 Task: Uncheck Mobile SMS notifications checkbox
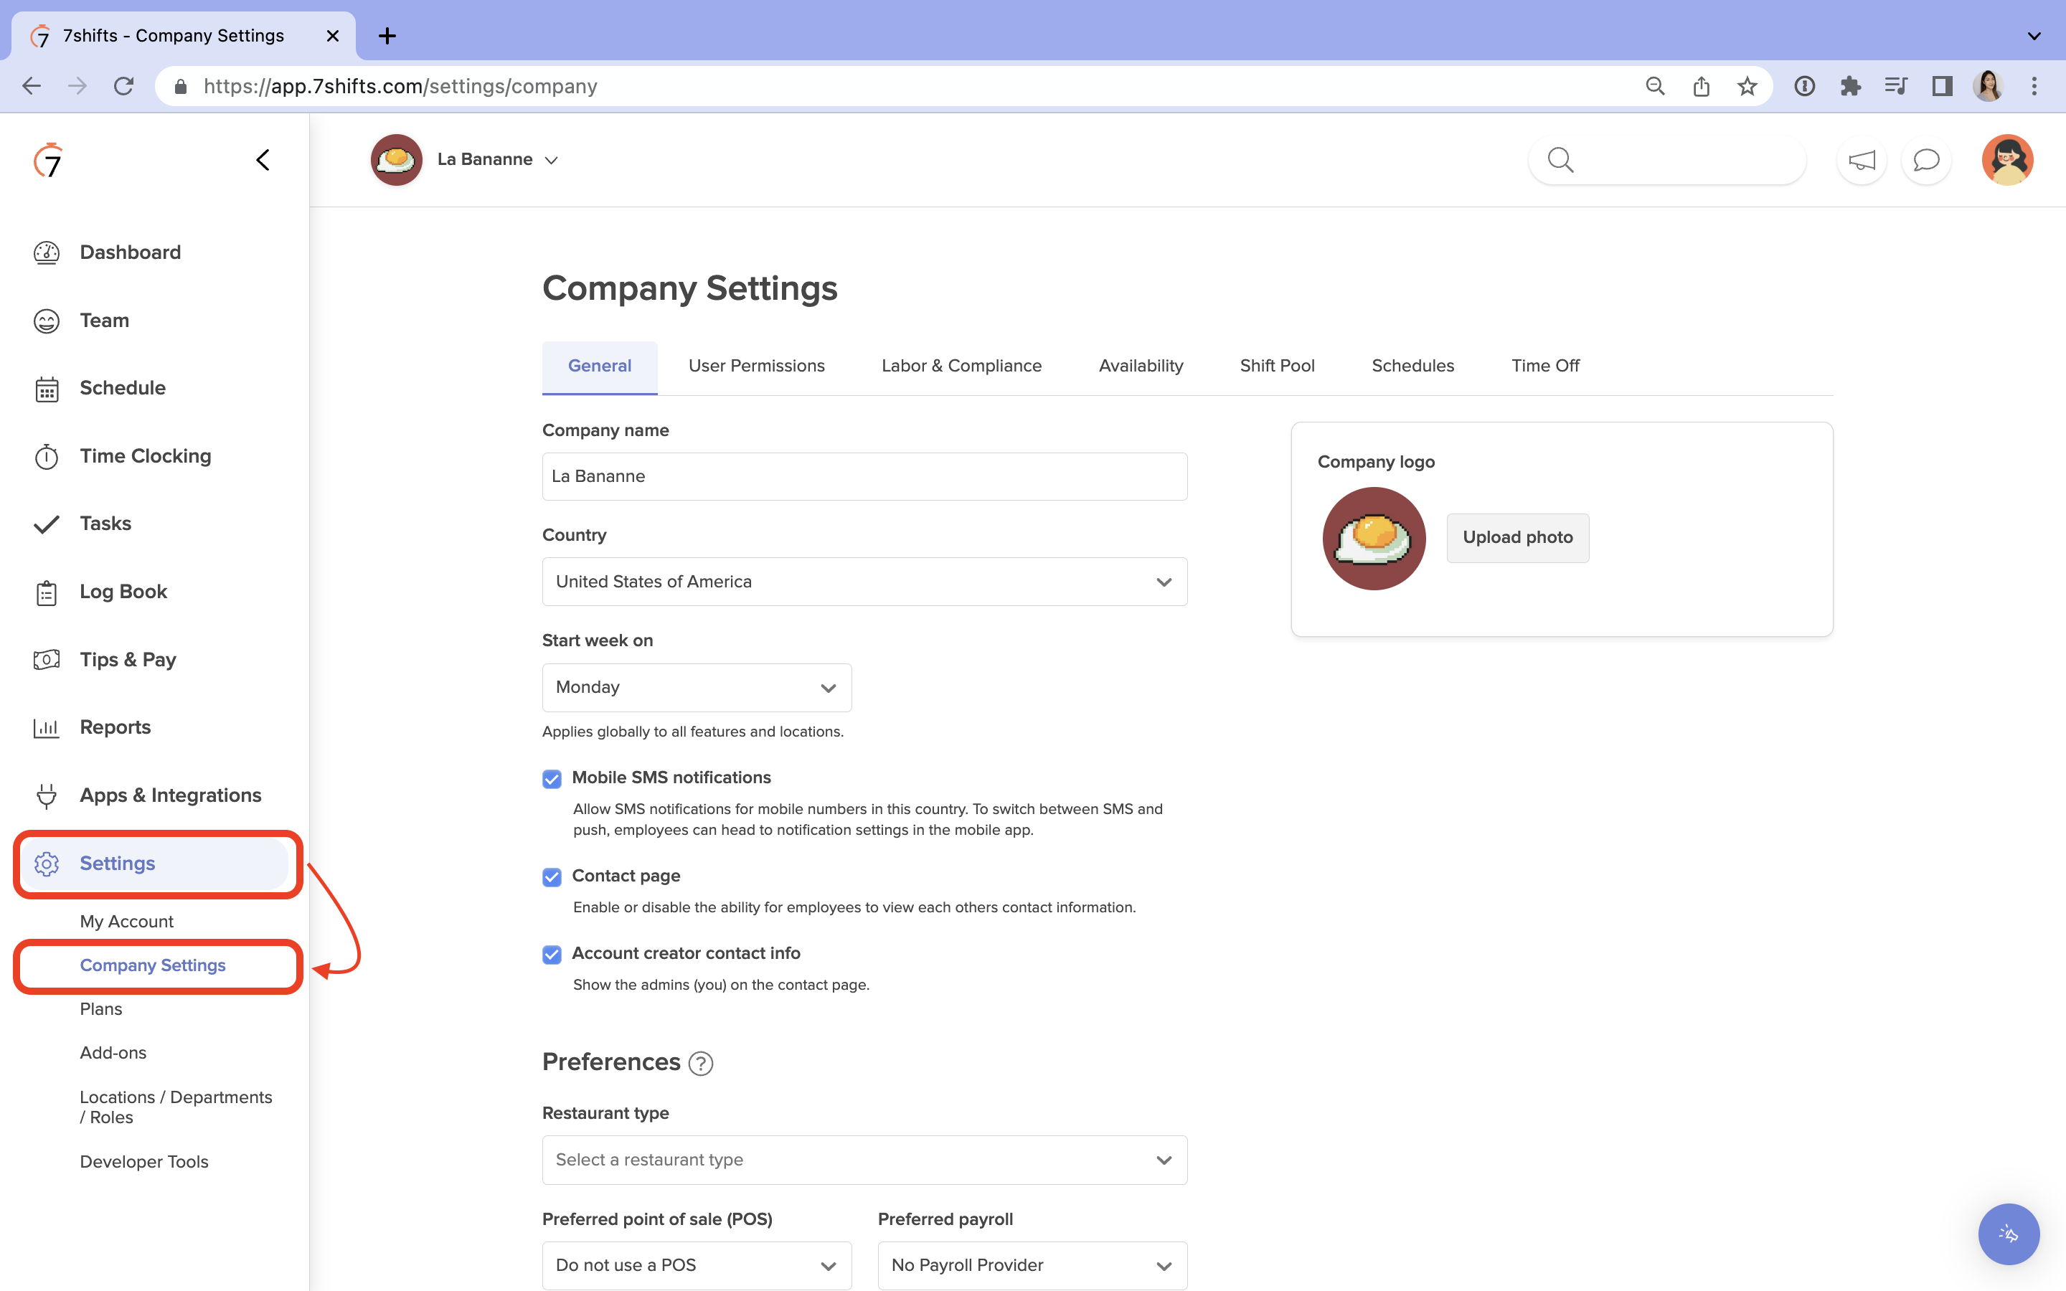click(x=552, y=779)
